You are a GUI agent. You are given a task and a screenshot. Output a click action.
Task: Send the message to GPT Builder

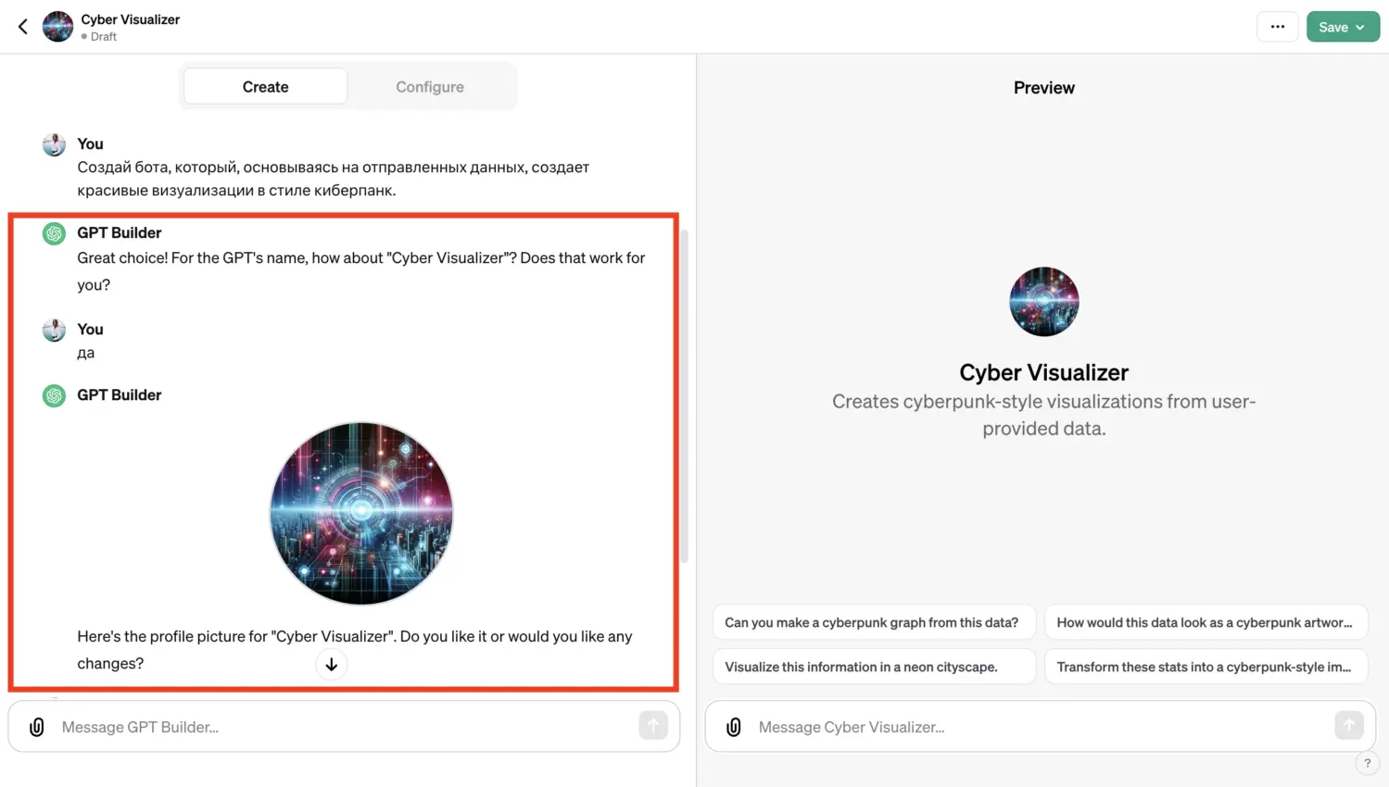coord(653,726)
